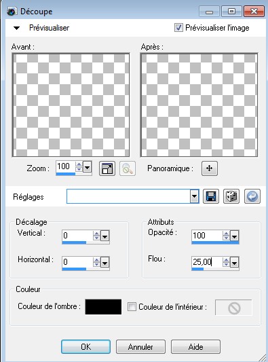Open the Horizontal offset slider dropdown

[104, 262]
